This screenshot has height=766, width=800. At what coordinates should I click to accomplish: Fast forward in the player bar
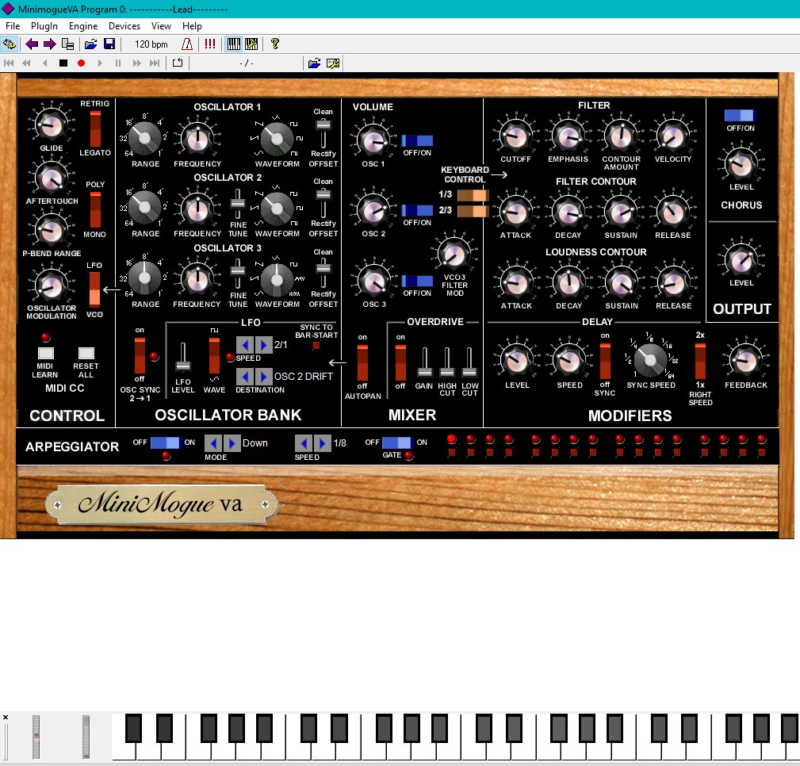pos(136,63)
